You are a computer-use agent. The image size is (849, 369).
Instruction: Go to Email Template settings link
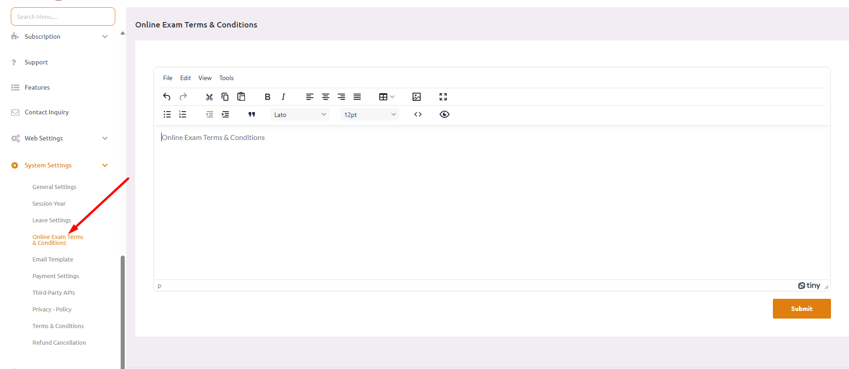pos(53,259)
